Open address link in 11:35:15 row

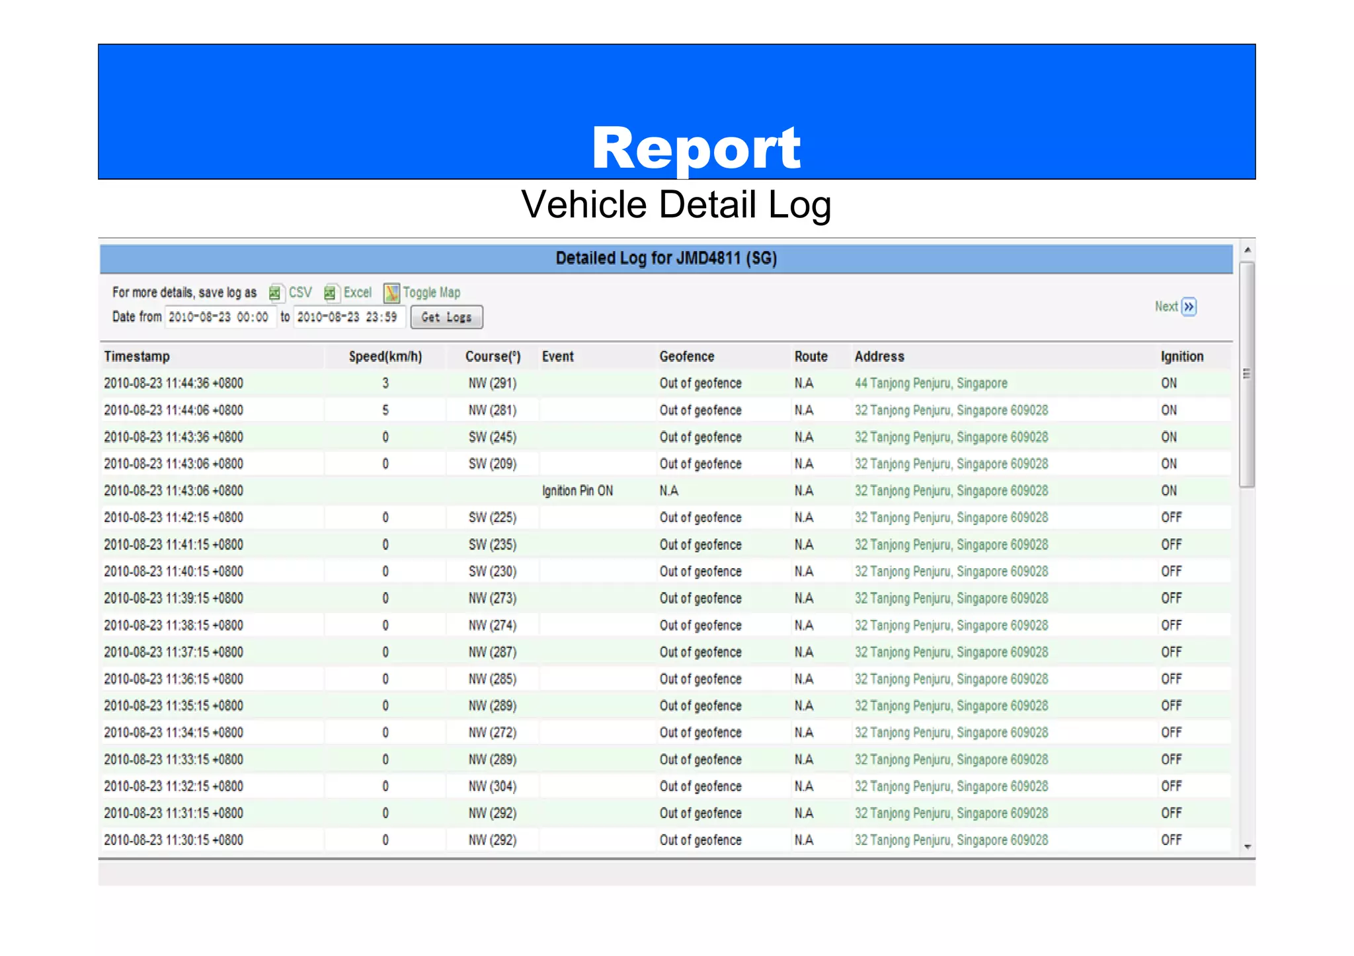pos(951,706)
